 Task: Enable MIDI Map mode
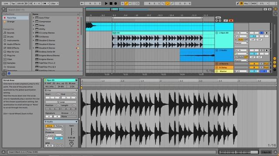[x=254, y=3]
